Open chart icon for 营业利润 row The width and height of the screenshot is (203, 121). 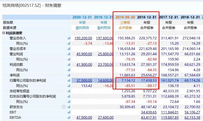[69, 54]
